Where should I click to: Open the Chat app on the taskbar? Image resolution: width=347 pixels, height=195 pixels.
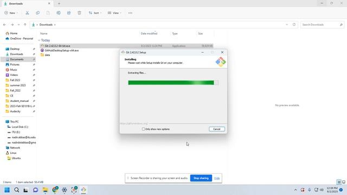click(36, 190)
